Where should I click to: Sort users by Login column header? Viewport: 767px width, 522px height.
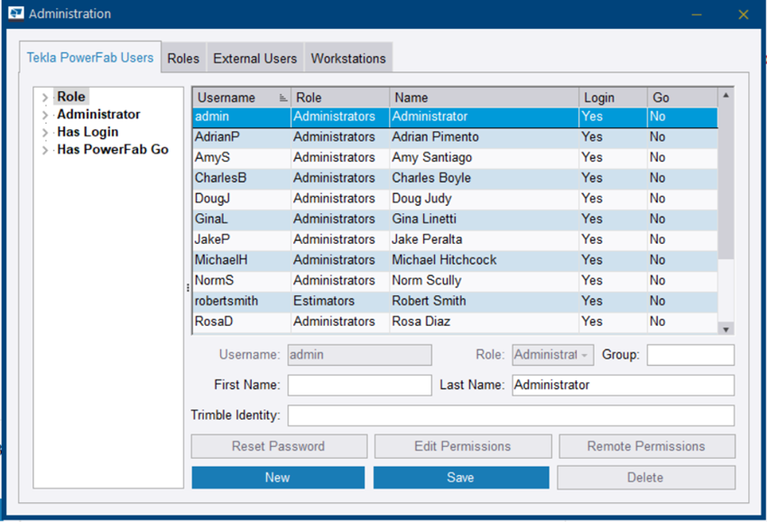(x=612, y=98)
